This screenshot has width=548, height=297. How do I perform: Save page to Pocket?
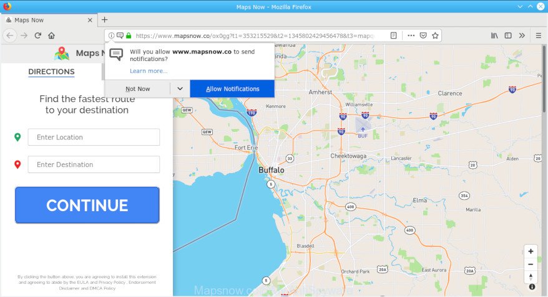pos(423,35)
